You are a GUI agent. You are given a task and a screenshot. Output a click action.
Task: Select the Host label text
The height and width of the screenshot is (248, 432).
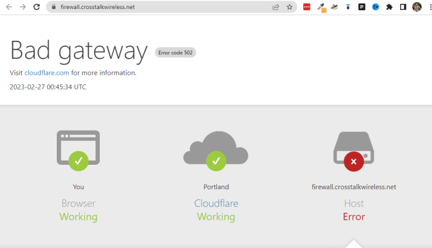354,203
